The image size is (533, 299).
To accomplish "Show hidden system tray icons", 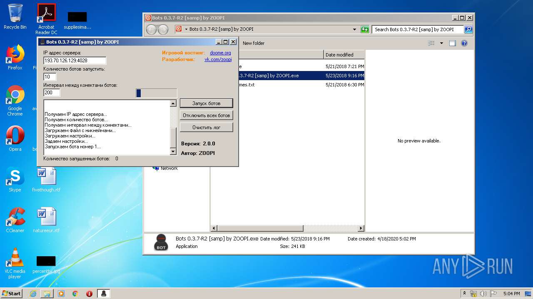I will click(x=464, y=293).
